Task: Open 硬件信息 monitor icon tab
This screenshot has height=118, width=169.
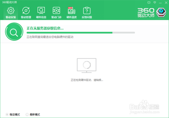Action: (41, 13)
